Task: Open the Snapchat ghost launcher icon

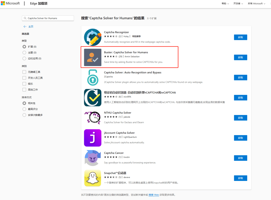Action: point(93,178)
